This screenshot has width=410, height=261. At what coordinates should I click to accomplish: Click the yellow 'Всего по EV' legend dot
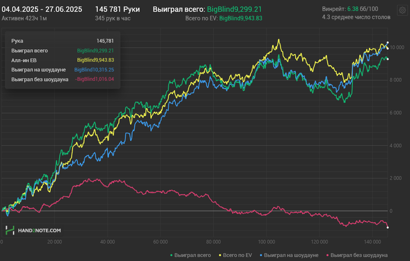[220, 255]
